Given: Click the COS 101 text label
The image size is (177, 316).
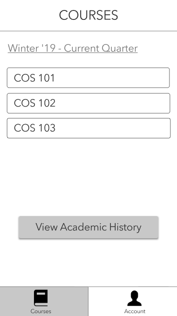Looking at the screenshot, I should click(x=34, y=78).
